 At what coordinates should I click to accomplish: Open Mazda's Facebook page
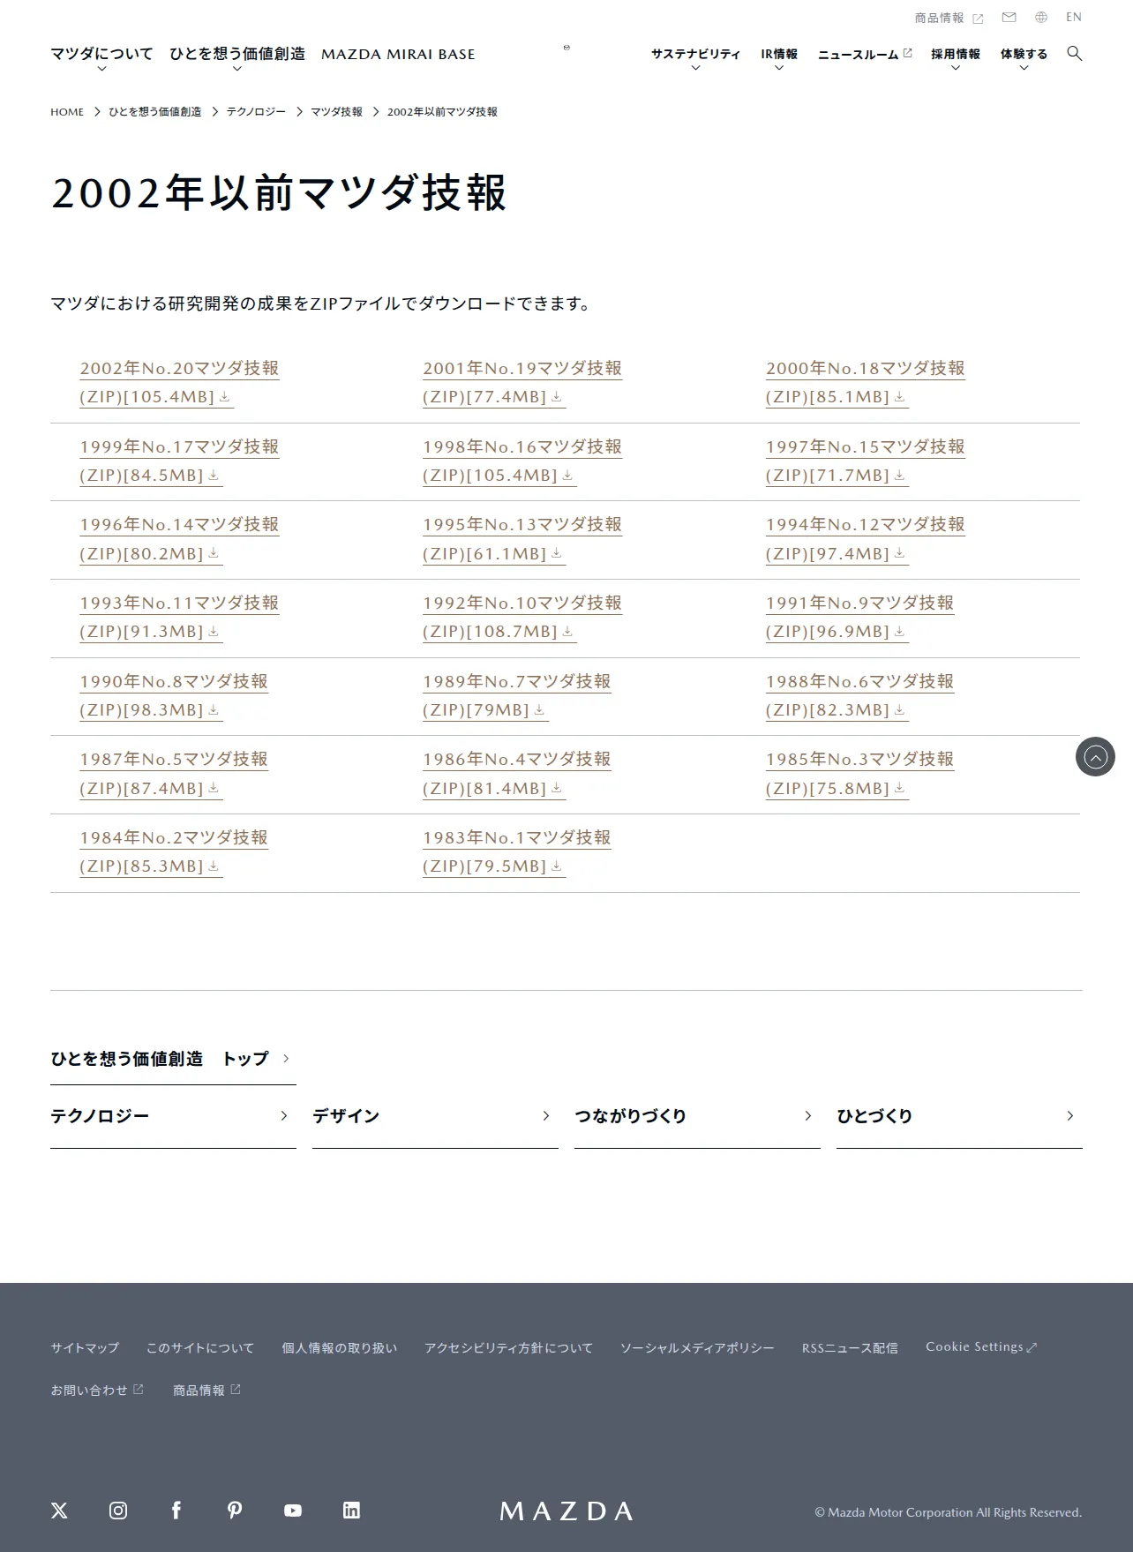tap(176, 1511)
